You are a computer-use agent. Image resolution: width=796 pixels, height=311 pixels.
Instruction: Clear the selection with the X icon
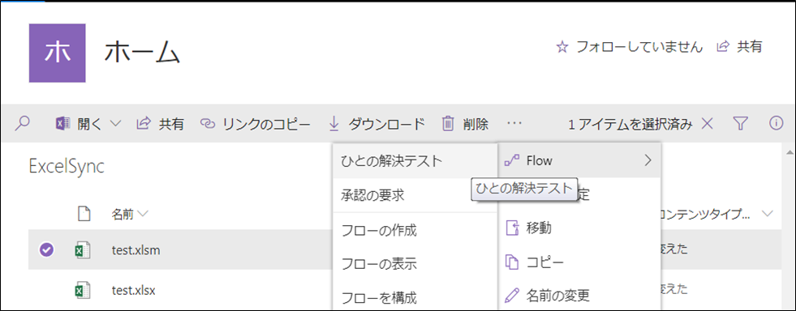click(x=708, y=123)
